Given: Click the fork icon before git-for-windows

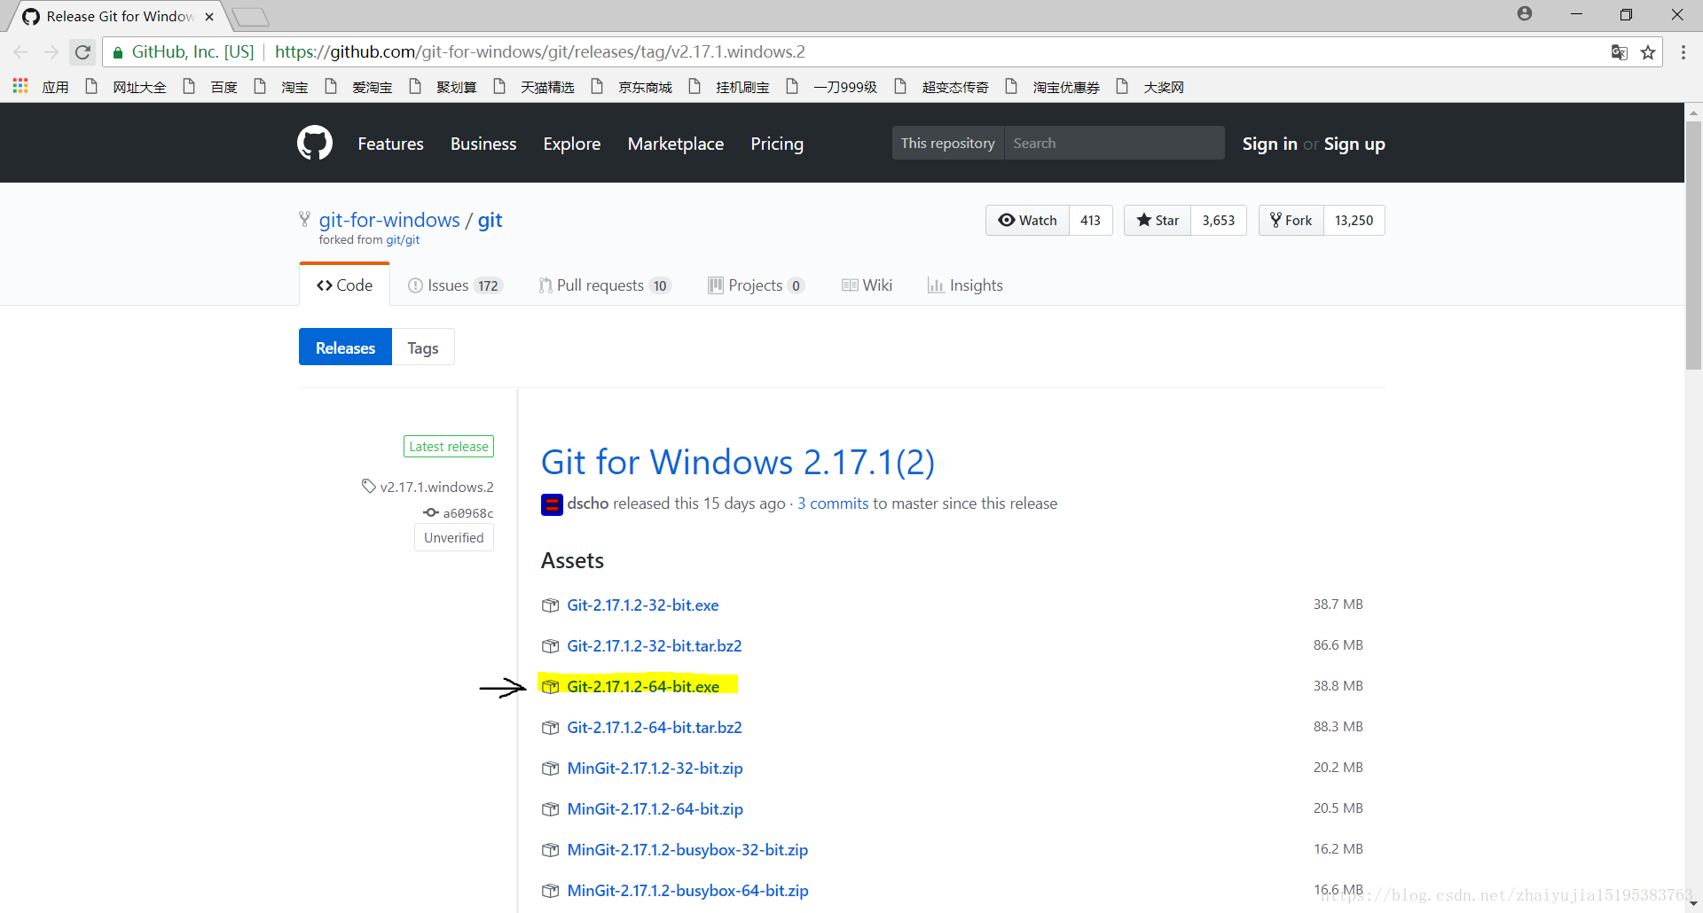Looking at the screenshot, I should click(x=304, y=219).
